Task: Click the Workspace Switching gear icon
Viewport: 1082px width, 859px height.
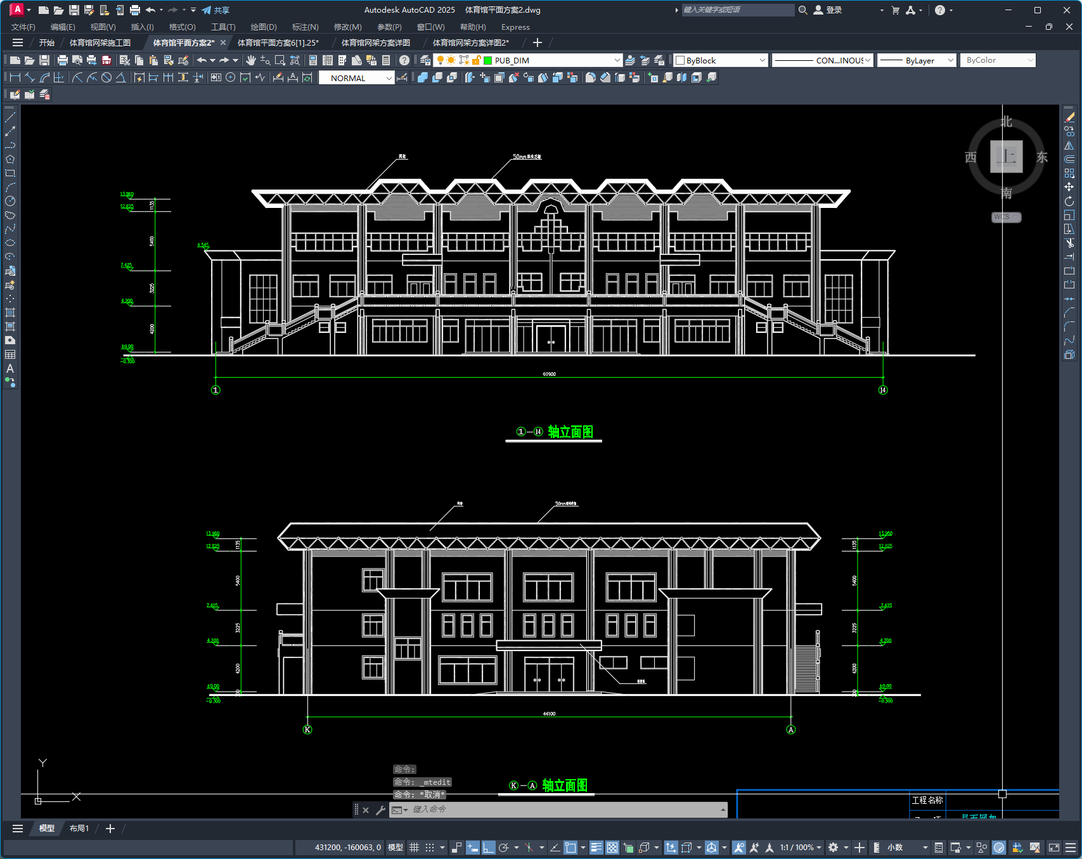Action: tap(834, 848)
